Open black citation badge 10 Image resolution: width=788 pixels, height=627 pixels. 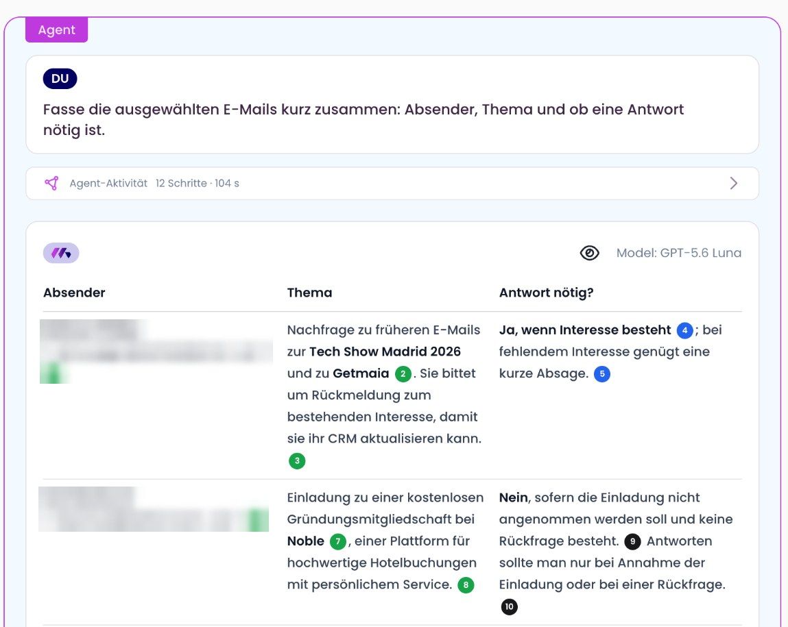(509, 606)
